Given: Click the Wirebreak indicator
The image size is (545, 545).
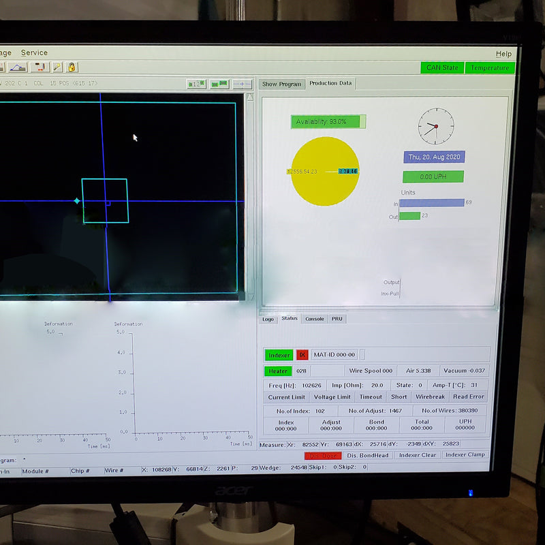Looking at the screenshot, I should (430, 396).
